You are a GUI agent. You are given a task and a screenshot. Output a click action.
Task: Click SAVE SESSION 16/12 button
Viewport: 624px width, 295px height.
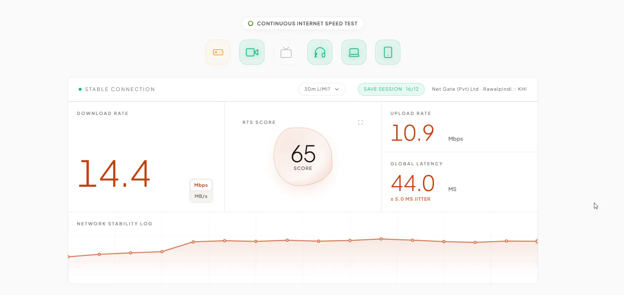point(391,89)
